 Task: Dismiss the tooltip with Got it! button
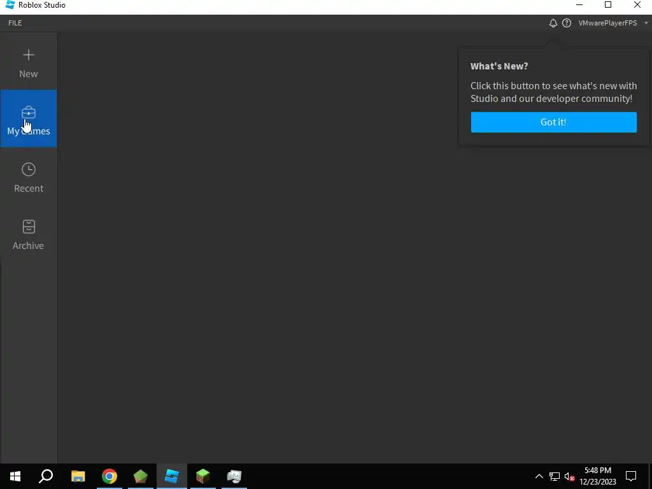click(553, 122)
